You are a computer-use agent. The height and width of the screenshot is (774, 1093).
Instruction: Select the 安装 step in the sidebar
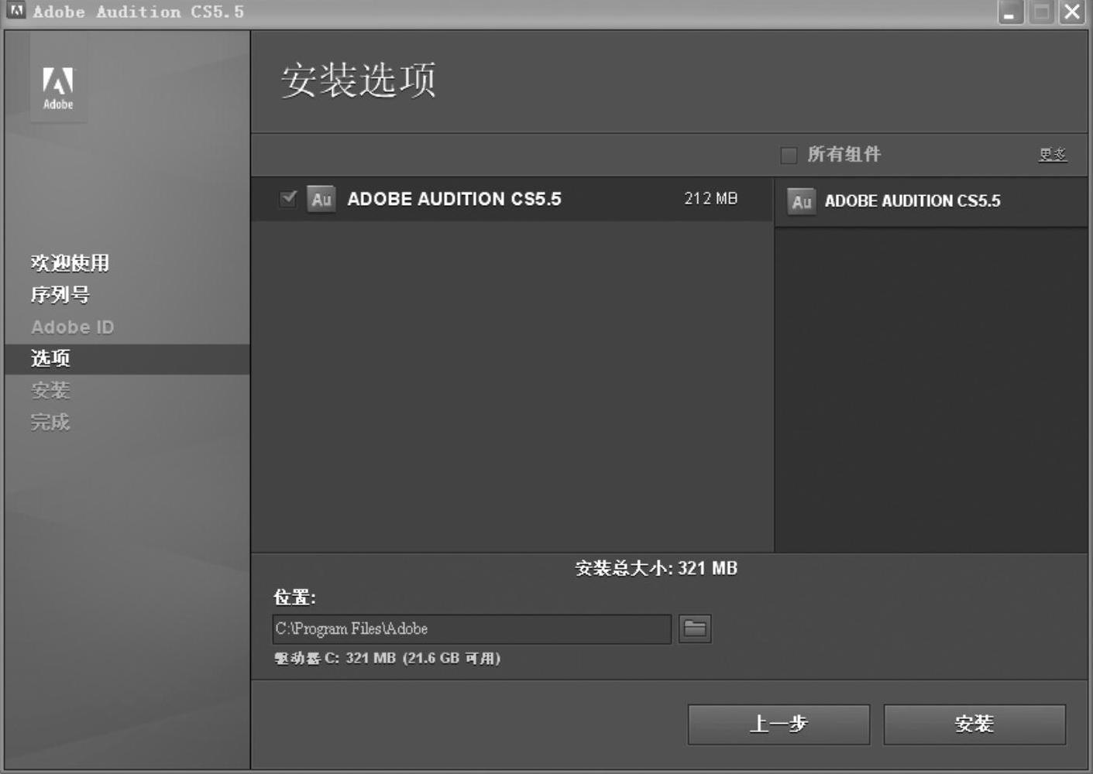pos(50,390)
